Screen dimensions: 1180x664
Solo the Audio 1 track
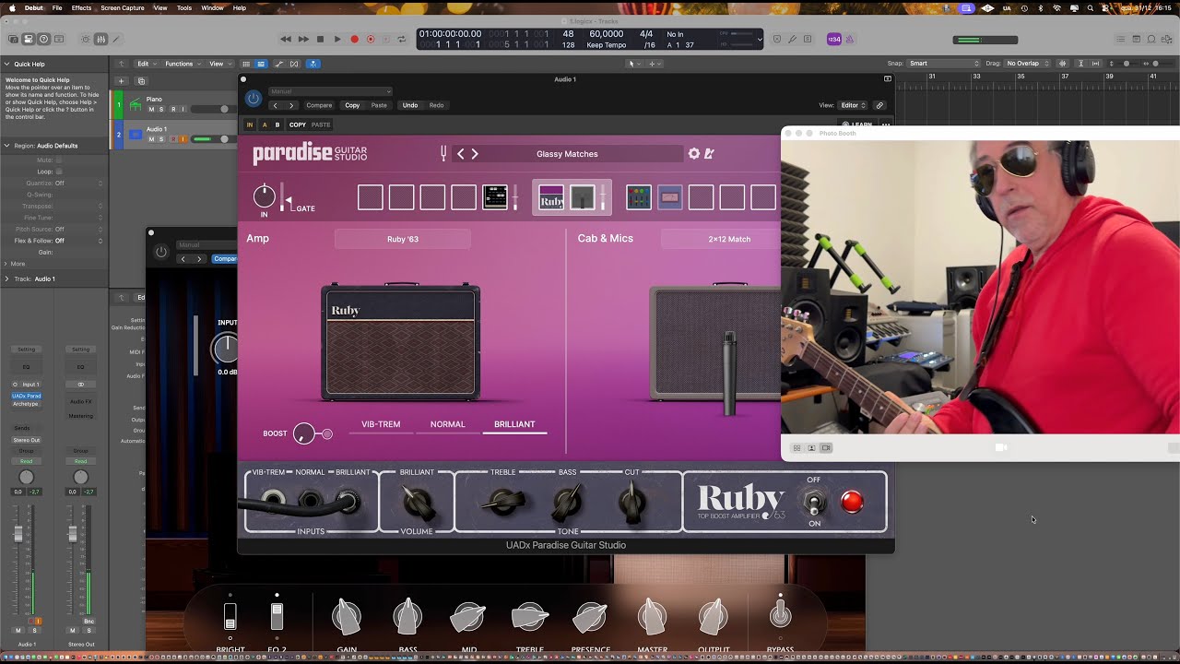point(161,139)
